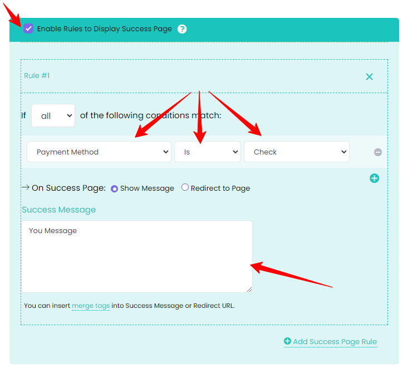Open the 'Is' operator dropdown
The height and width of the screenshot is (367, 403).
pos(207,152)
